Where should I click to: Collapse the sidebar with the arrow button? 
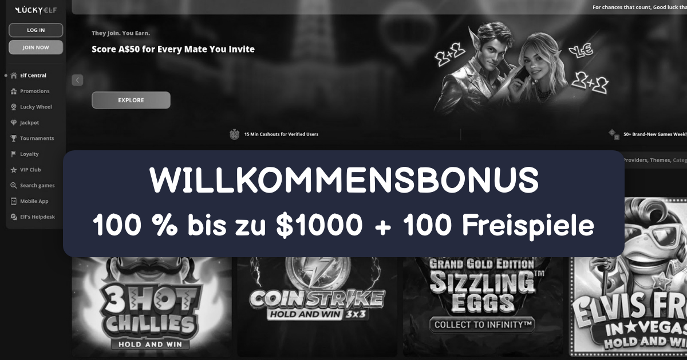(77, 80)
